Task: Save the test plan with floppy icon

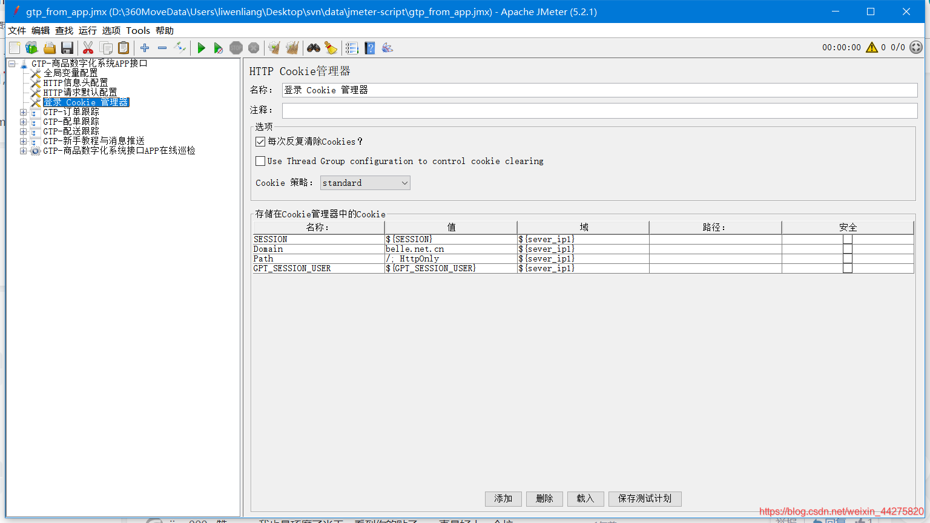Action: [x=67, y=48]
